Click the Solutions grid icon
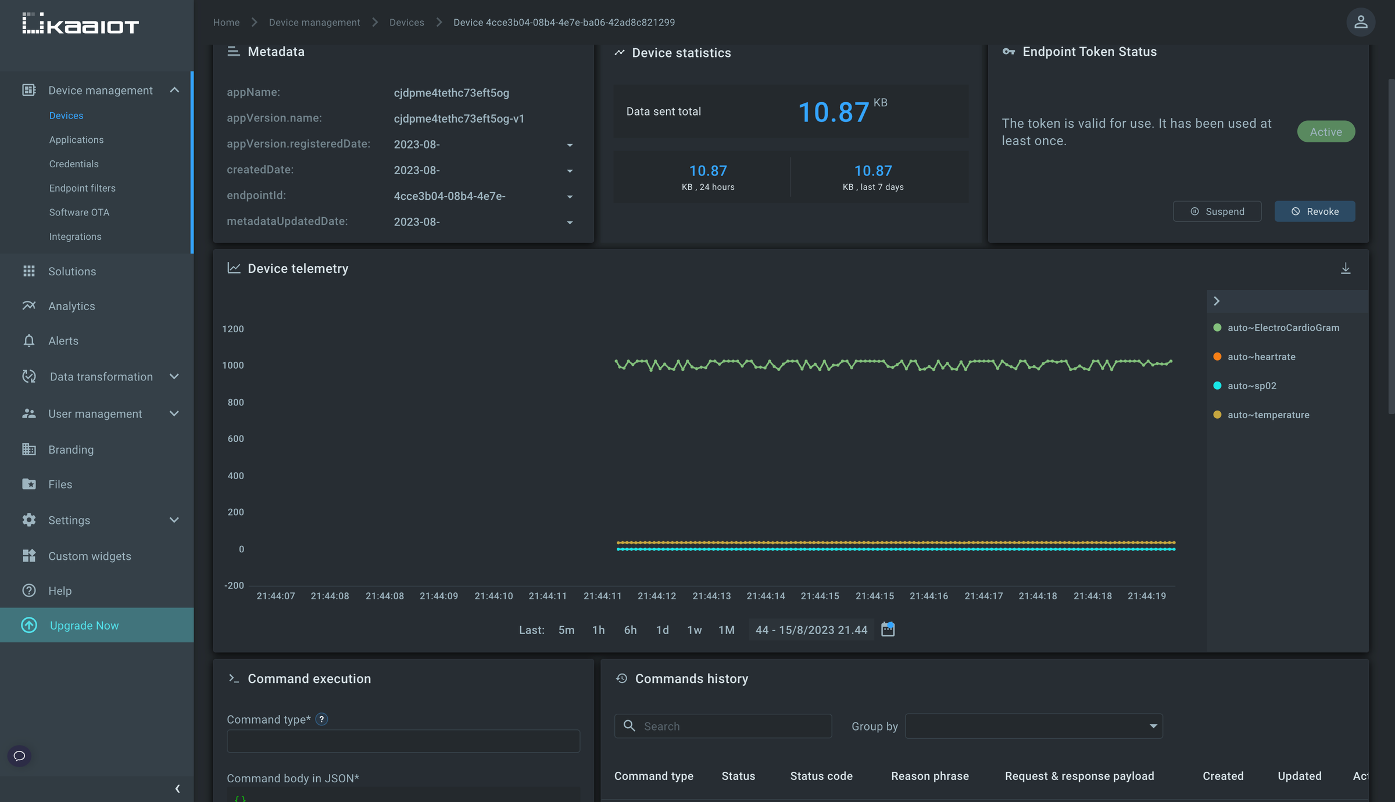 pos(29,271)
